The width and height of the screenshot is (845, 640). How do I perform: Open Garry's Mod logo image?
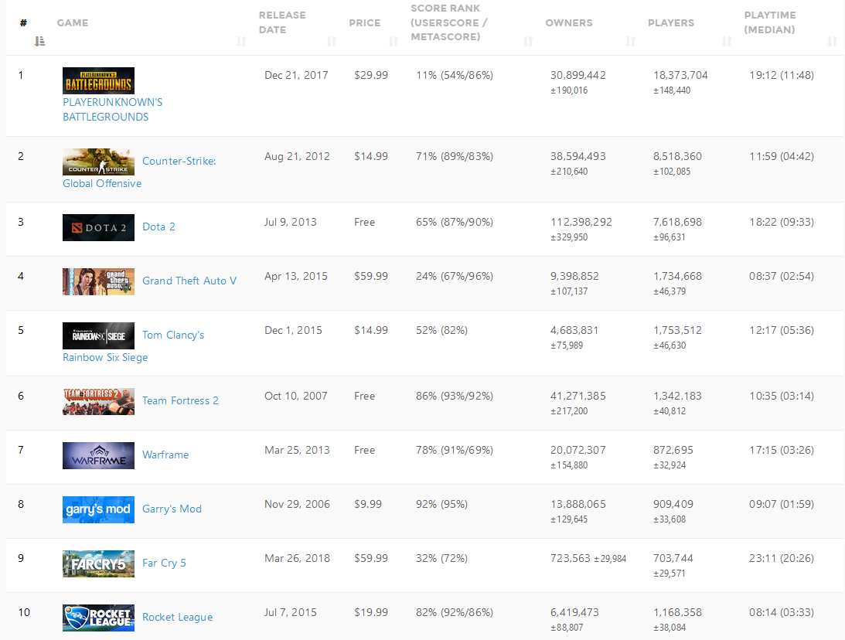[x=99, y=509]
